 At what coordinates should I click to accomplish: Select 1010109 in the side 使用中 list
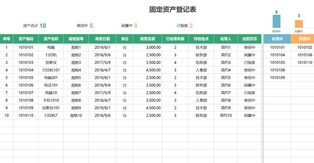[x=277, y=78]
